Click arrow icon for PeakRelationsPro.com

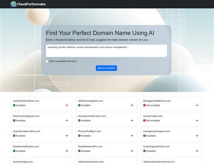pos(132,151)
